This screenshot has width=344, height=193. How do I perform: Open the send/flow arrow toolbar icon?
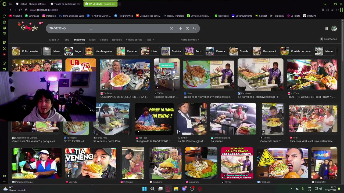pyautogui.click(x=332, y=10)
